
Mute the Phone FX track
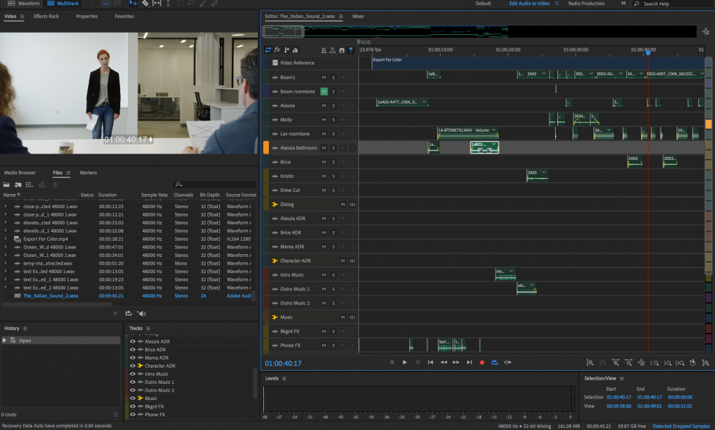point(324,346)
